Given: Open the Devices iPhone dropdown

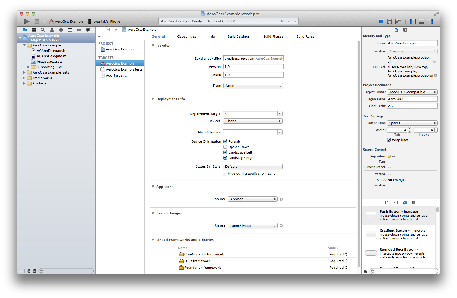Looking at the screenshot, I should point(253,121).
